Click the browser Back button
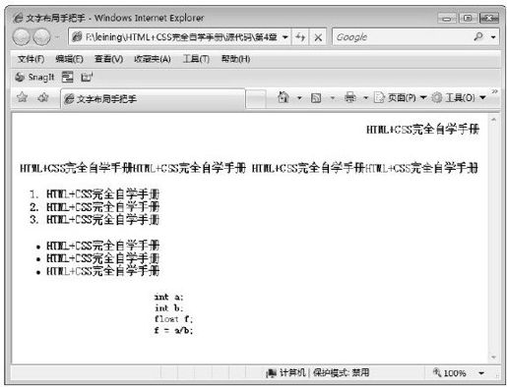The image size is (507, 387). 21,37
